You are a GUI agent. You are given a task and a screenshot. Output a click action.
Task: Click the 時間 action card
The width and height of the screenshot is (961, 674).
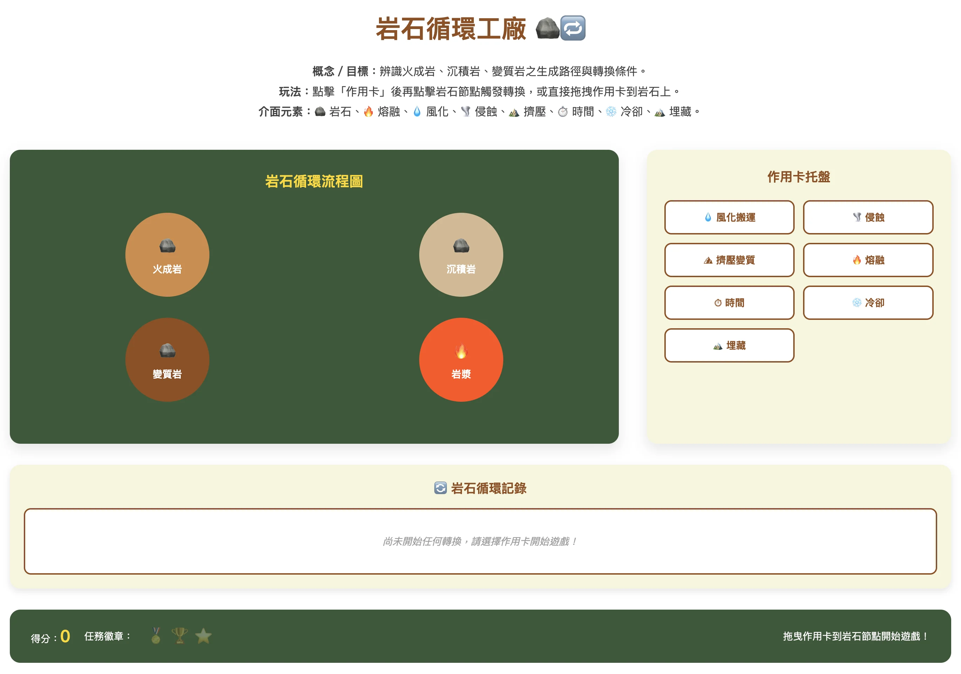(x=729, y=303)
